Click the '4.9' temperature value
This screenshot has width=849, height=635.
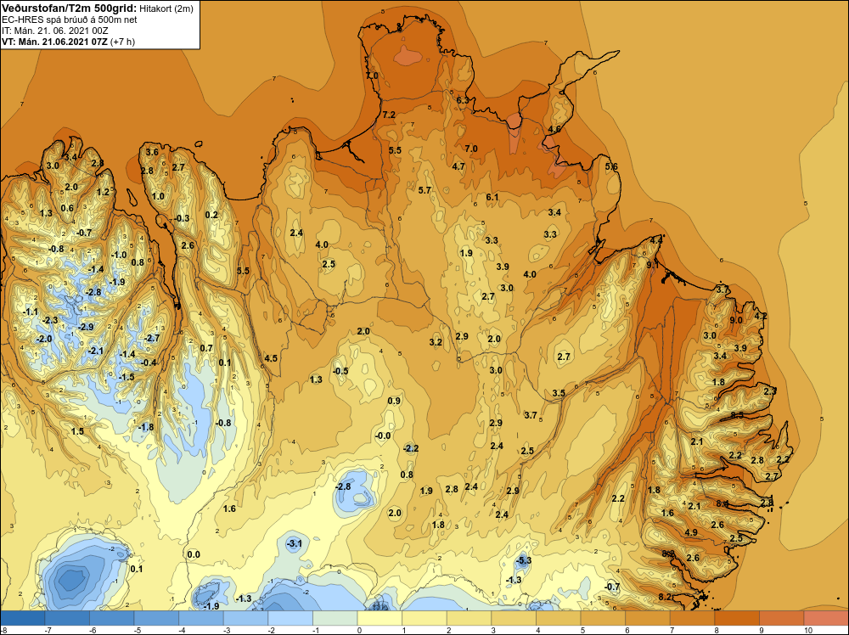[691, 532]
